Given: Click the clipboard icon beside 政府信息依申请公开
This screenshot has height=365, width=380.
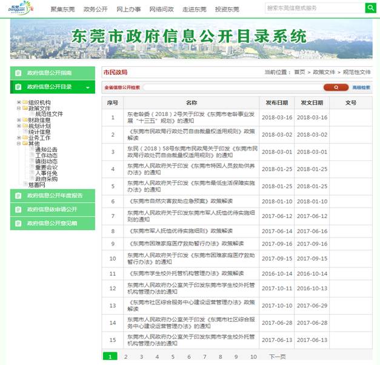Looking at the screenshot, I should point(18,209).
